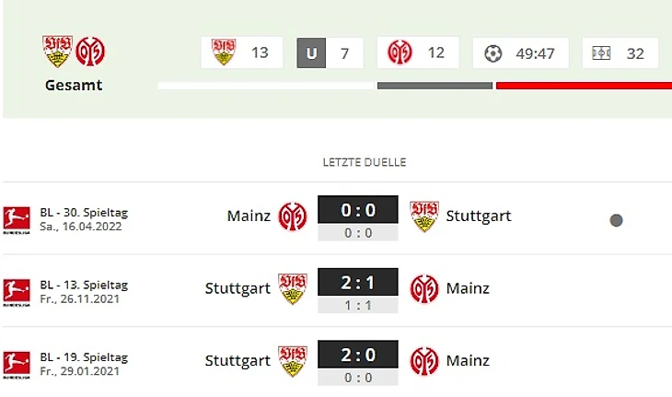This screenshot has height=397, width=672.
Task: Click the Stuttgart crest in the 0:0 match
Action: 424,216
